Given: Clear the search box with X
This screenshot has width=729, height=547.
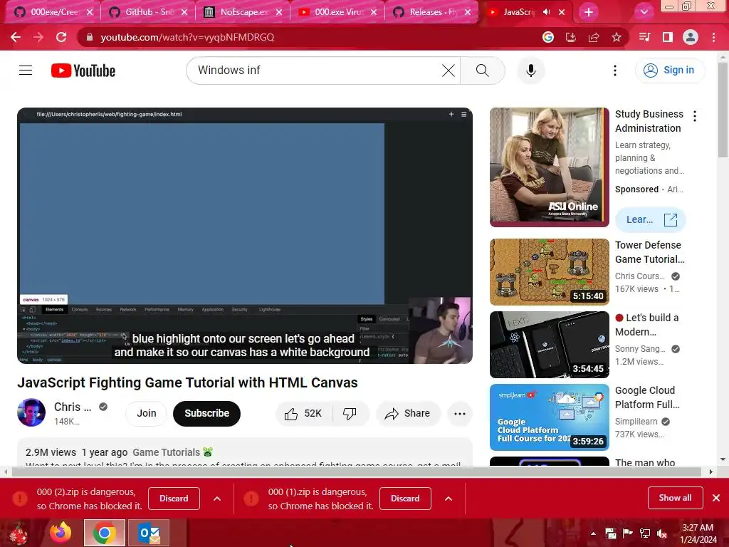Looking at the screenshot, I should (449, 71).
